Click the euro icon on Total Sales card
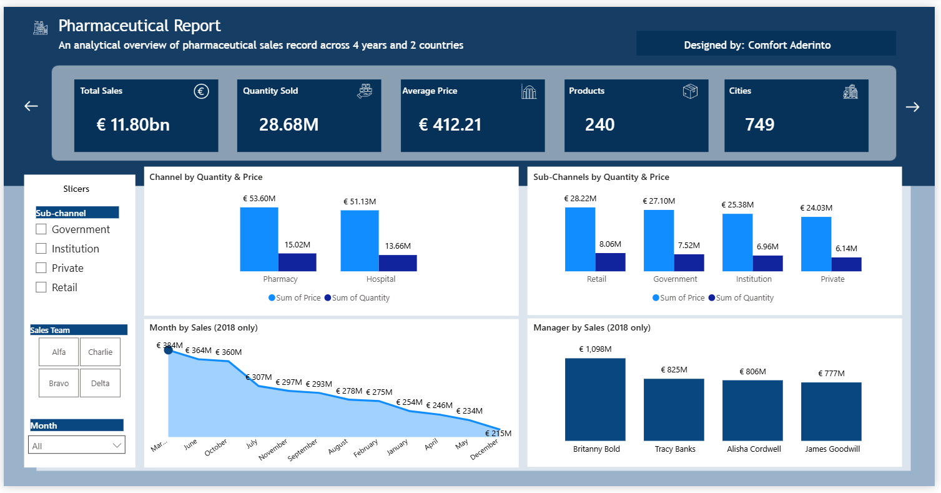This screenshot has height=493, width=941. tap(201, 92)
